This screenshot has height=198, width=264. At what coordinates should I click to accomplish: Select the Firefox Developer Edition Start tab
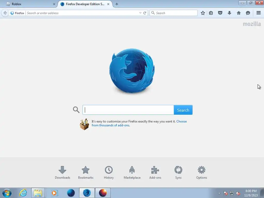click(x=85, y=4)
